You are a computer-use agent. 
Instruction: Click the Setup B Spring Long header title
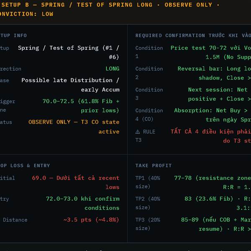[x=110, y=5]
